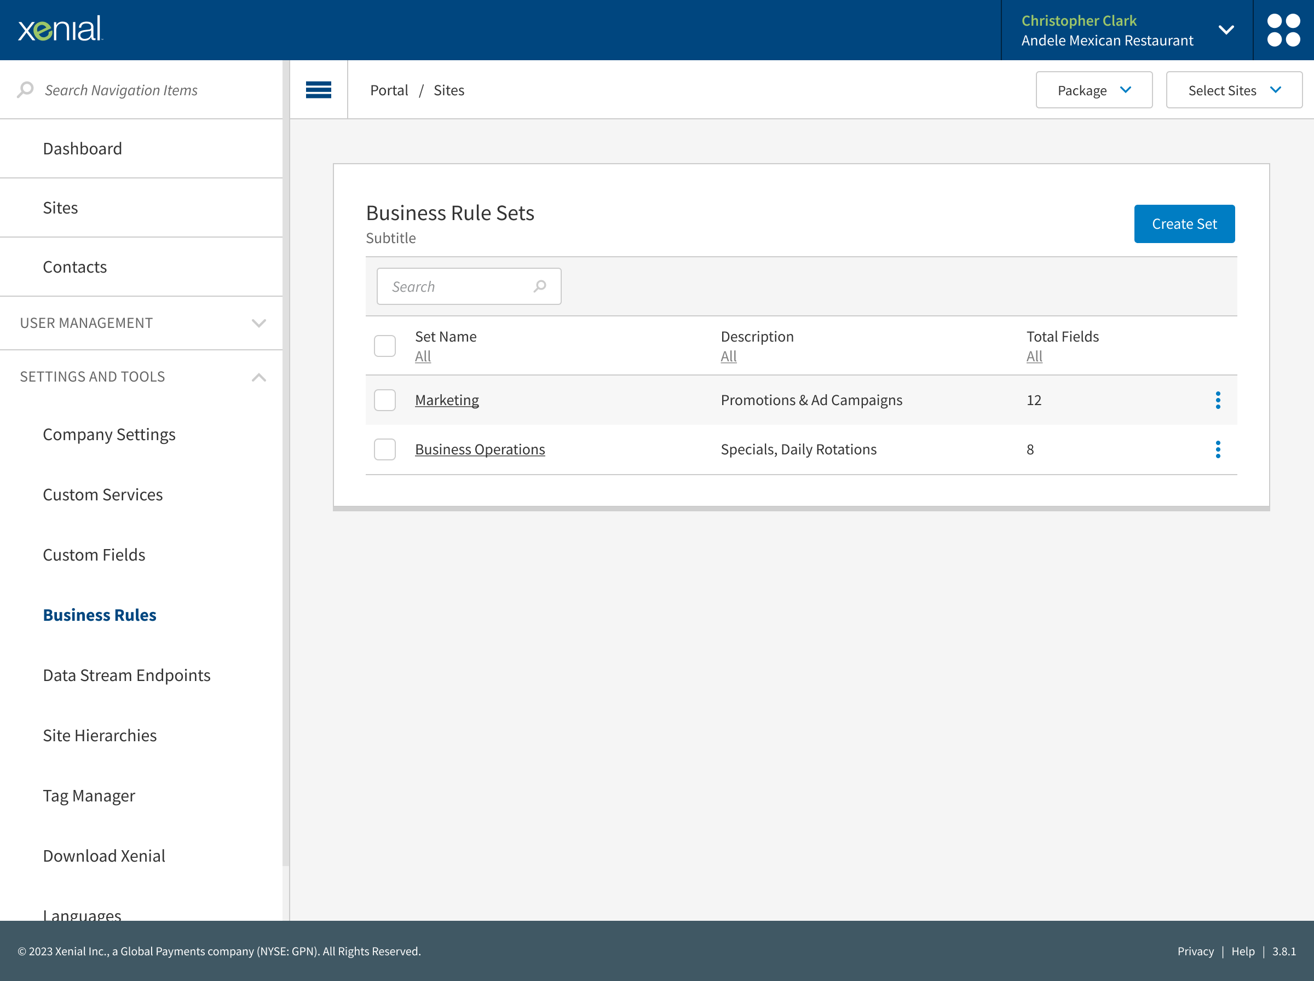Tick the Business Operations row checkbox
The image size is (1314, 981).
click(x=385, y=449)
